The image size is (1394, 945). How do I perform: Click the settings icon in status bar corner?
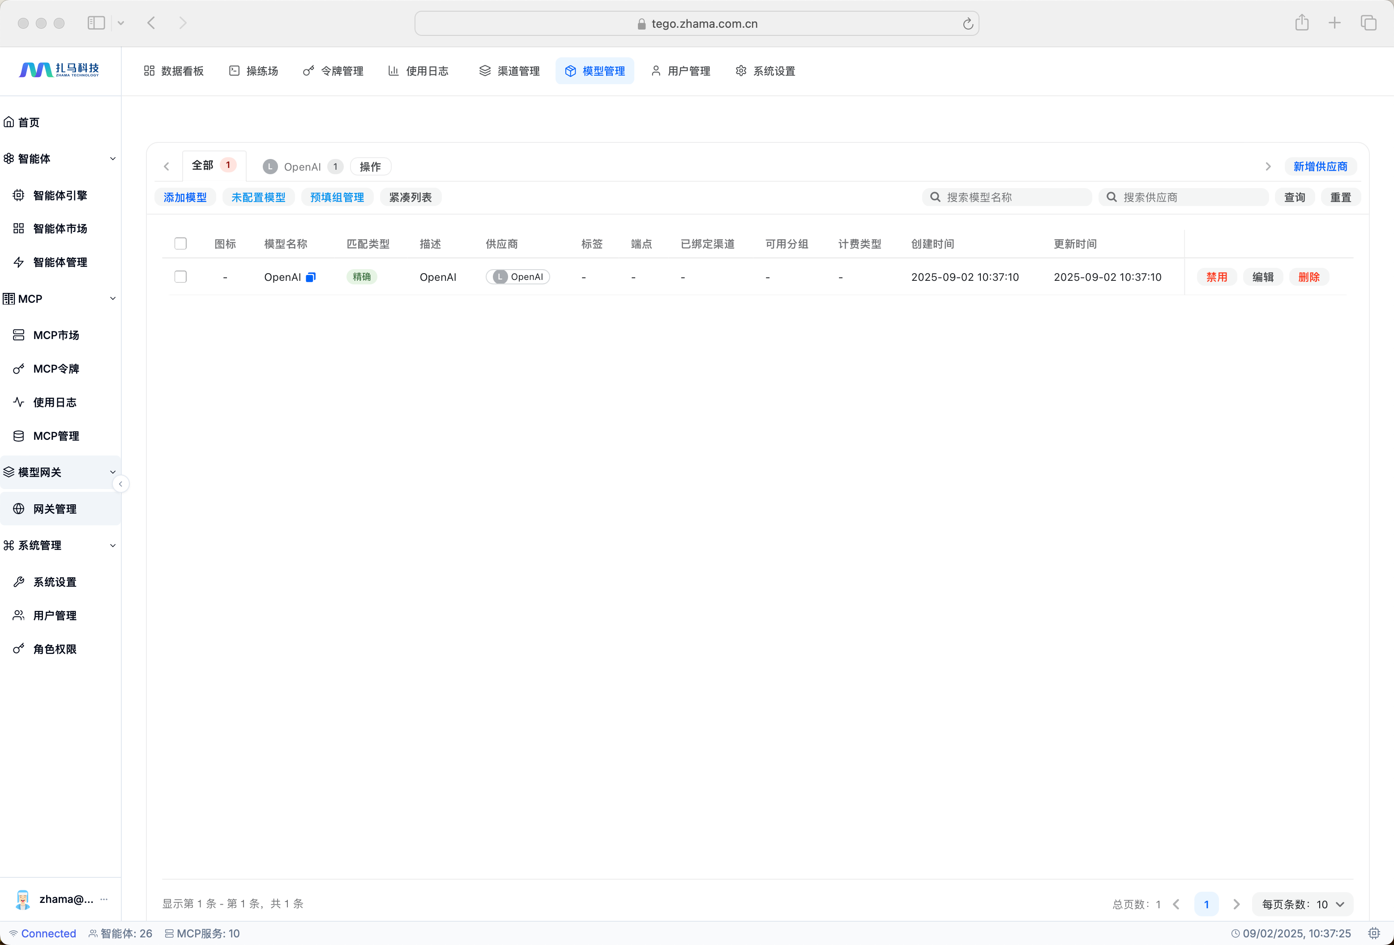click(1373, 933)
